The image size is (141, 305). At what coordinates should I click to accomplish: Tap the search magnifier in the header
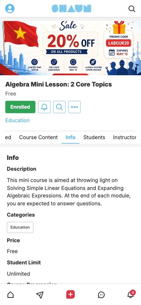tap(132, 9)
